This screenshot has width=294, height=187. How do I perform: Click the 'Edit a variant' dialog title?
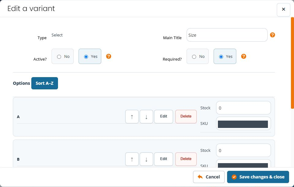31,9
